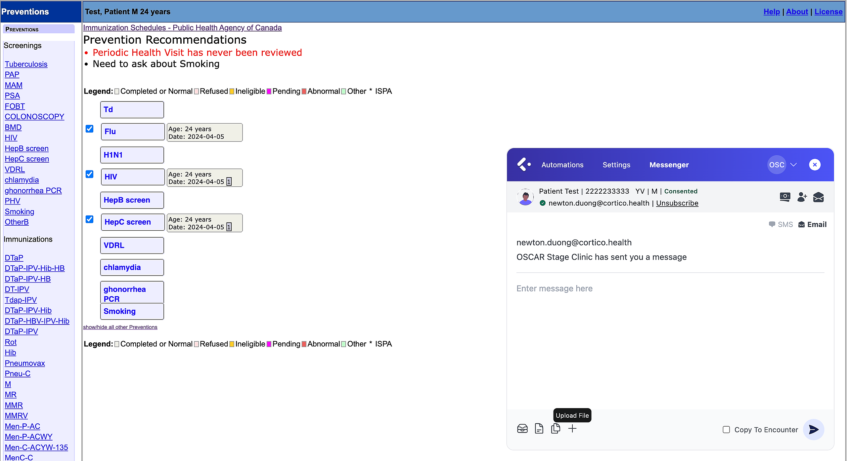Screen dimensions: 847x461
Task: Open the Tuberculosis screening link
Action: point(26,64)
